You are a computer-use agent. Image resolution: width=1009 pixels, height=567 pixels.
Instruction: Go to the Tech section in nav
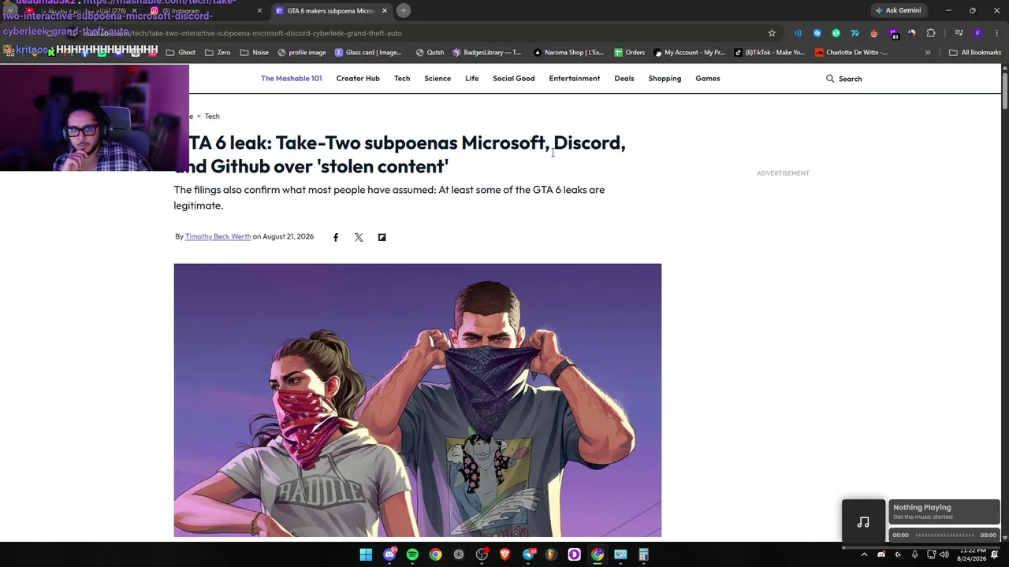[402, 79]
